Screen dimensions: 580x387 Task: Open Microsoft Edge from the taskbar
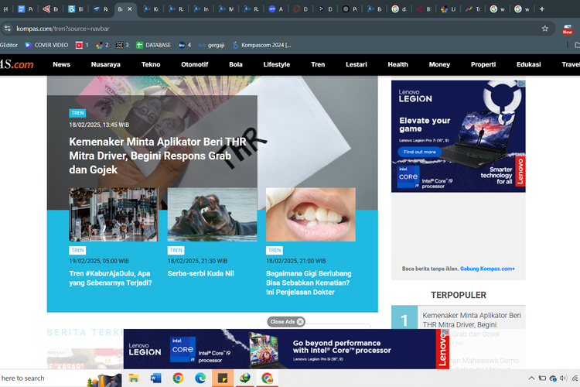[200, 378]
